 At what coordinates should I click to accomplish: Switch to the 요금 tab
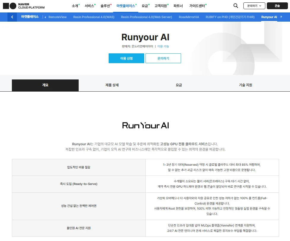[179, 85]
